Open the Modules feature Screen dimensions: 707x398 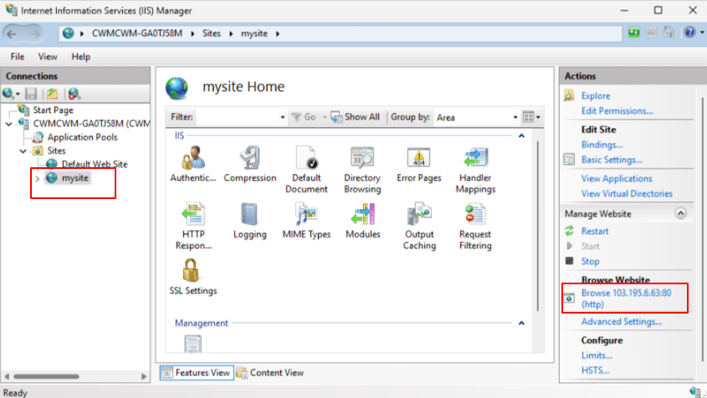(362, 221)
